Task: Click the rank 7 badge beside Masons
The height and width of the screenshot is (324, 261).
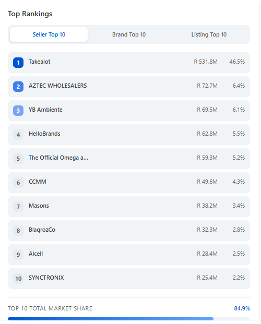Action: (x=18, y=207)
